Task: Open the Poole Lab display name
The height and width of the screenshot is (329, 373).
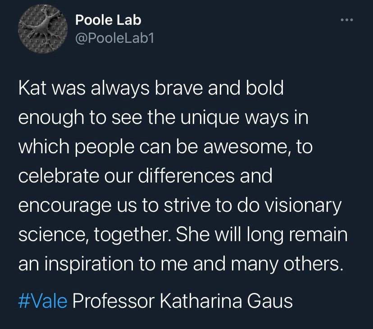Action: 108,20
